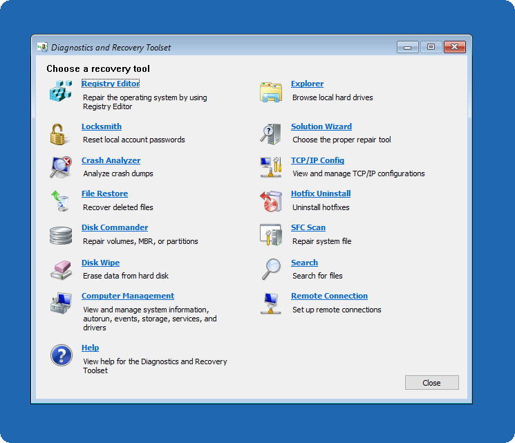Image resolution: width=515 pixels, height=443 pixels.
Task: Launch the Solution Wizard link
Action: (x=321, y=126)
